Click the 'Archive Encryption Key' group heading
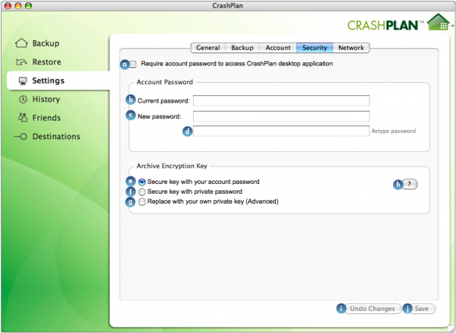Screen dimensions: 456x333 pos(172,166)
